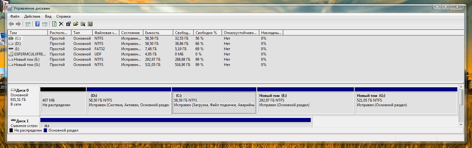The image size is (472, 148).
Task: Open the Файл menu
Action: coord(15,16)
